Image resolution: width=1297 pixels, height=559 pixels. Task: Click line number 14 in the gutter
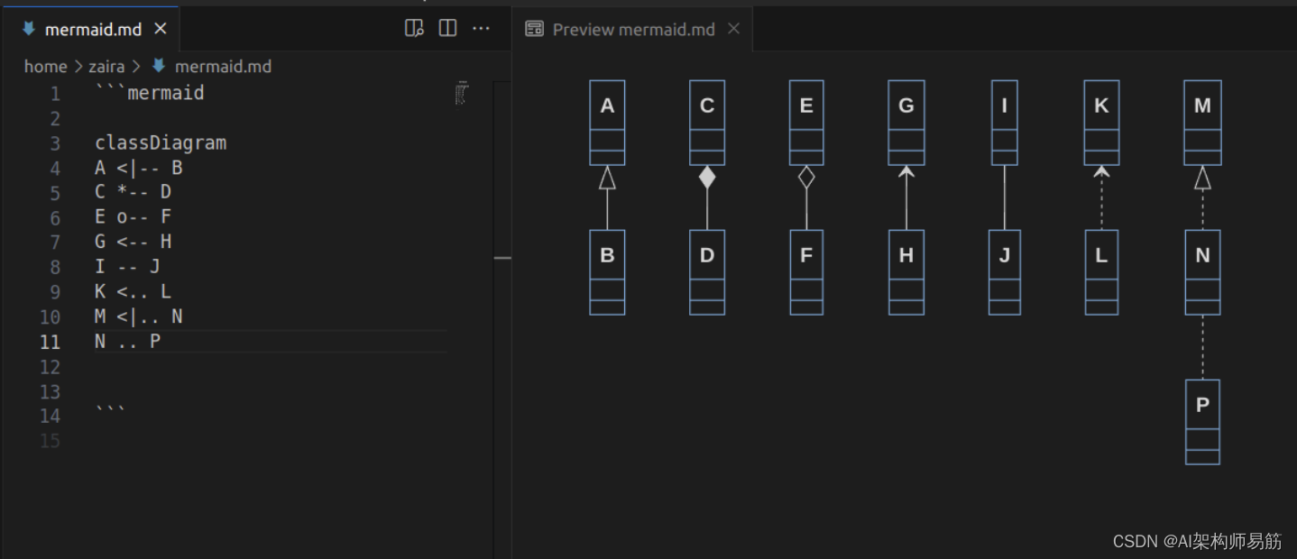(x=50, y=416)
